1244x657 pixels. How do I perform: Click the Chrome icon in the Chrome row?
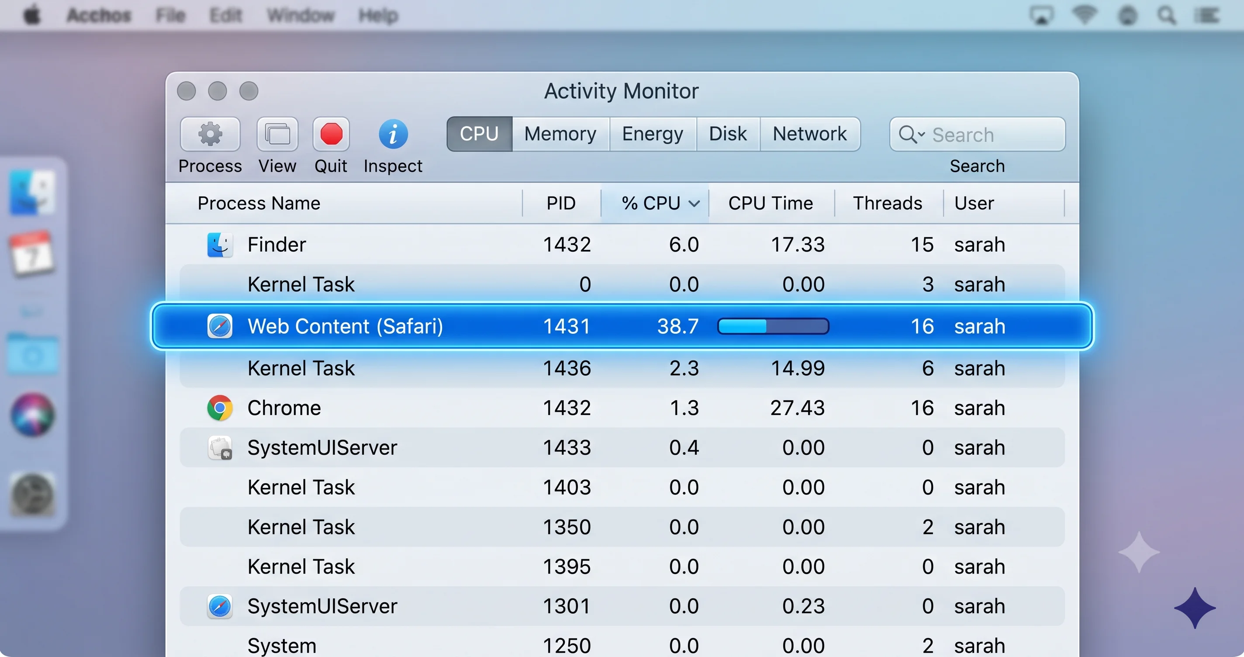click(220, 408)
